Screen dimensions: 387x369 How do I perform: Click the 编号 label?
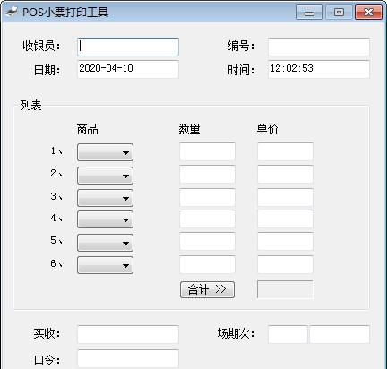tap(241, 46)
